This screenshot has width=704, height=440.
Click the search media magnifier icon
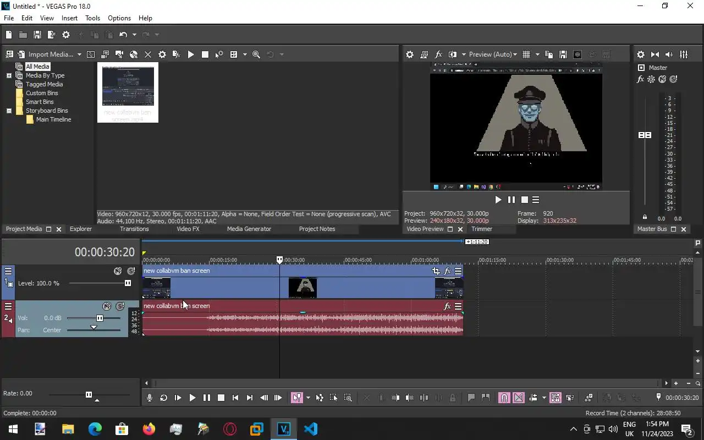tap(256, 54)
